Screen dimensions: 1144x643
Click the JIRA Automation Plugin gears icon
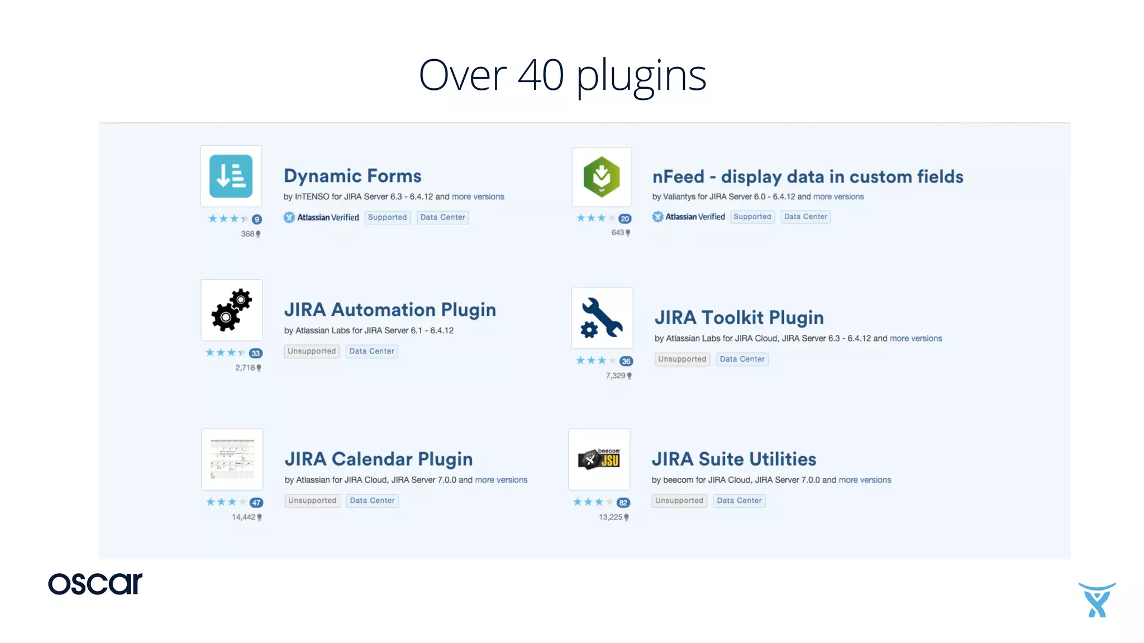(231, 310)
